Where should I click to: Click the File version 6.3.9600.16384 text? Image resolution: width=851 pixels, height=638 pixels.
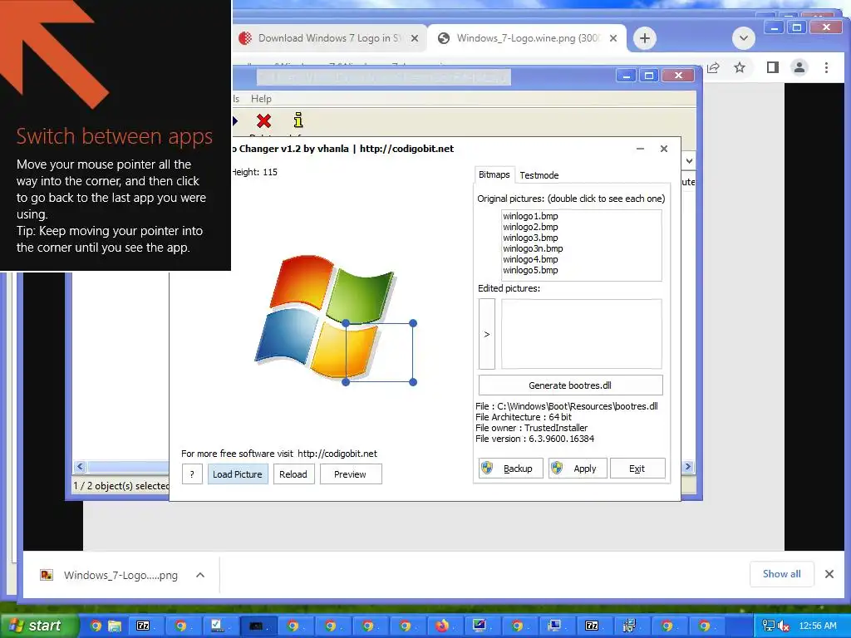[x=534, y=439]
